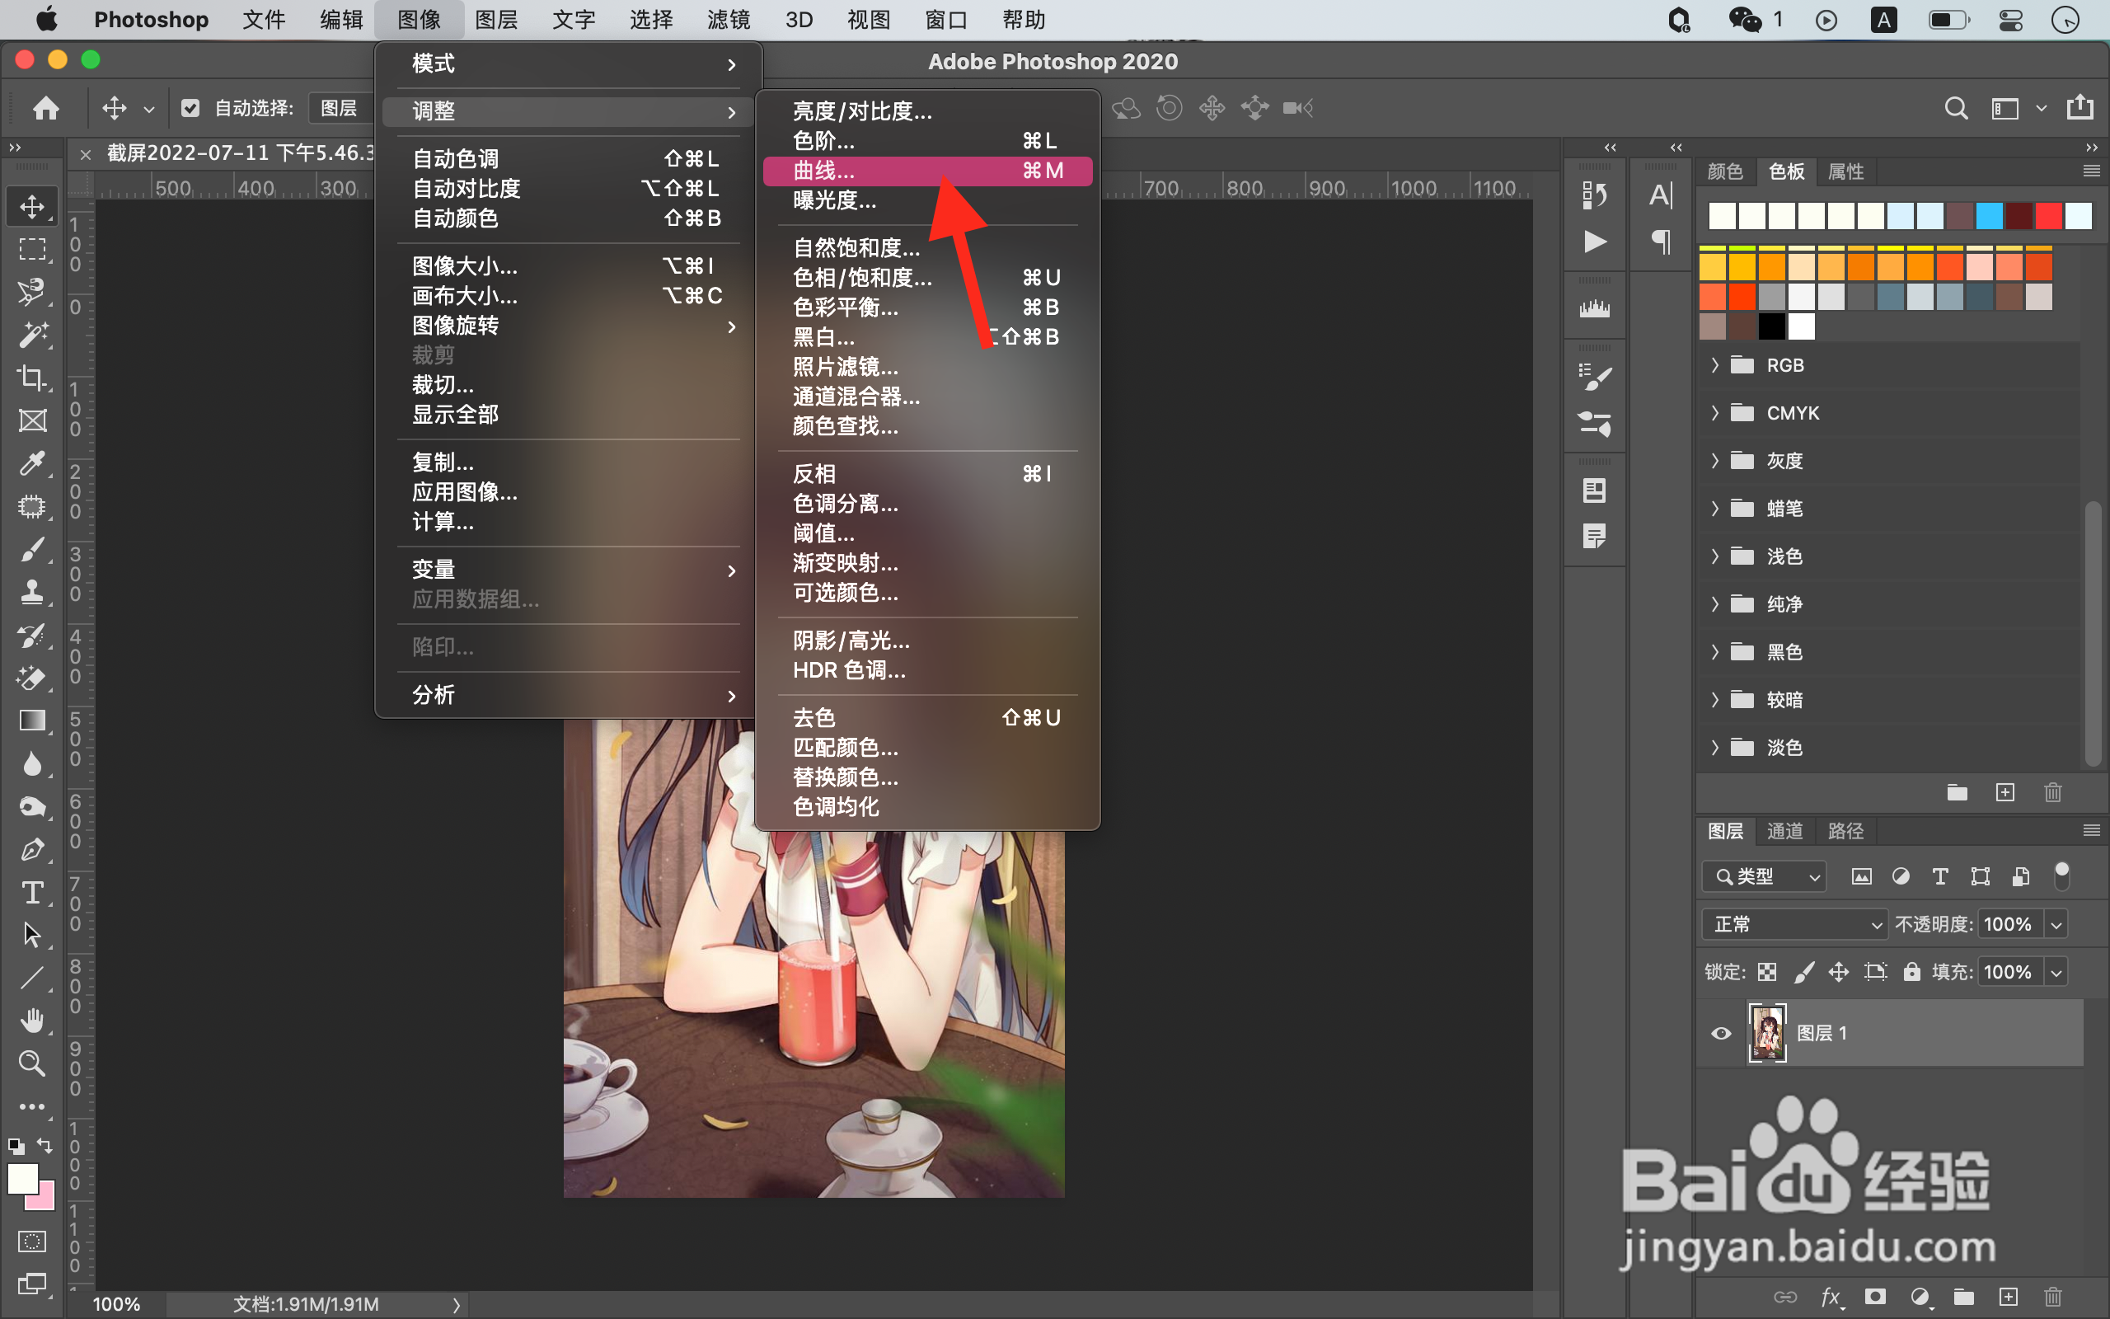Delete layer with layers trash icon

[x=2053, y=1298]
